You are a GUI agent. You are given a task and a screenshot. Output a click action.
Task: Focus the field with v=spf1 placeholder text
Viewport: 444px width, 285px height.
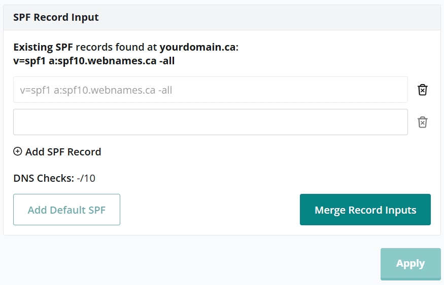pyautogui.click(x=210, y=90)
